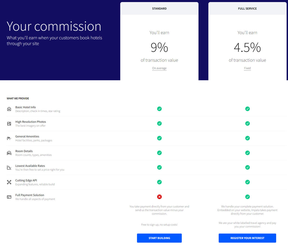Click the Cutting Edge API network icon
This screenshot has width=288, height=247.
tap(9, 182)
